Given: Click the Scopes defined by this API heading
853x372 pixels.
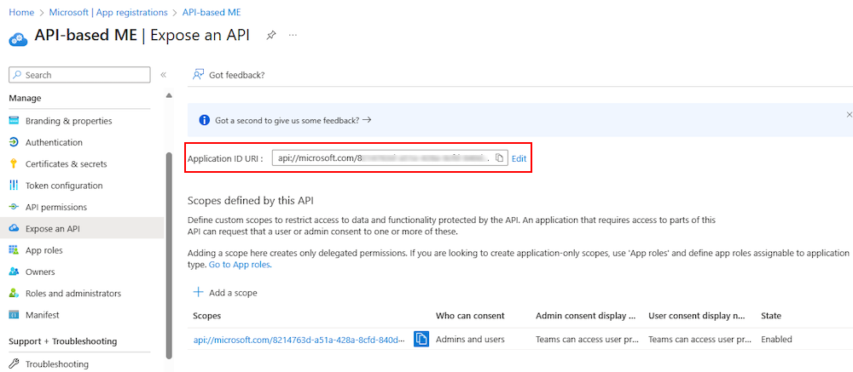Looking at the screenshot, I should [251, 200].
